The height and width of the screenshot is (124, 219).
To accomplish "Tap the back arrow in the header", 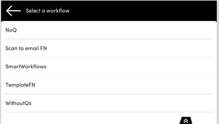I will 13,11.
